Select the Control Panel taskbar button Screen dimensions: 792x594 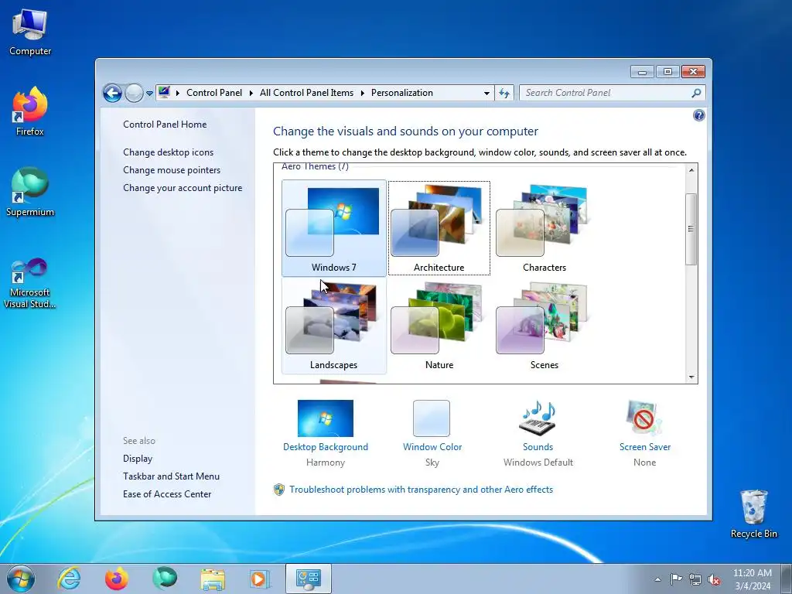pyautogui.click(x=309, y=579)
